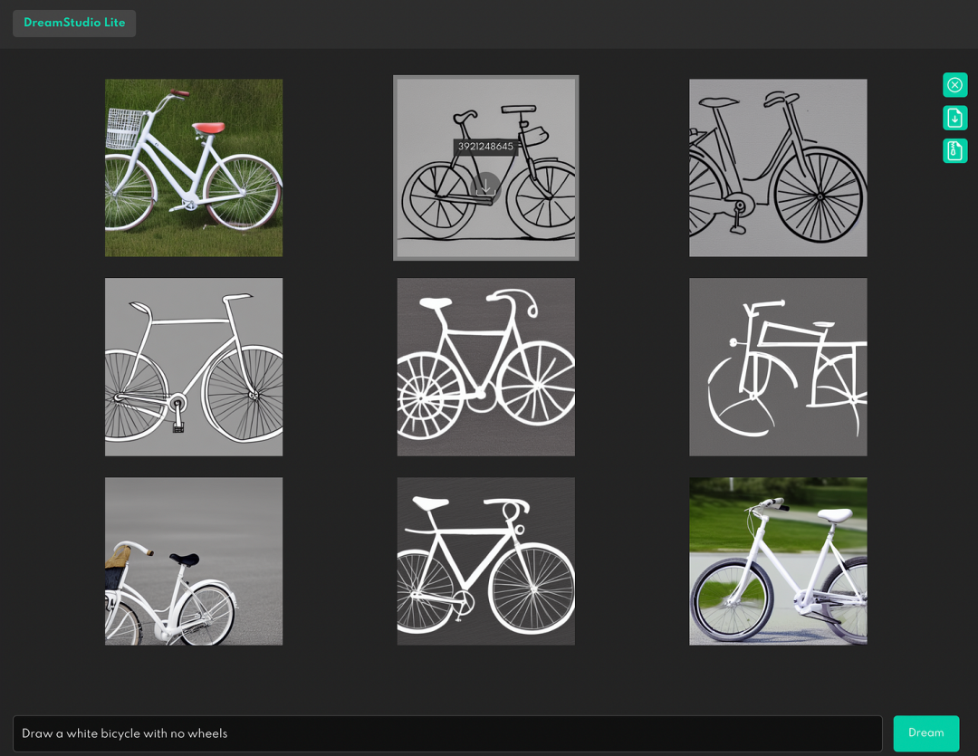
Task: Select white bicycle photo with blurred green park
Action: tap(778, 561)
